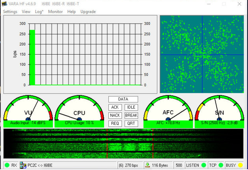This screenshot has width=248, height=170.
Task: Open the Upgrade menu
Action: click(x=88, y=11)
